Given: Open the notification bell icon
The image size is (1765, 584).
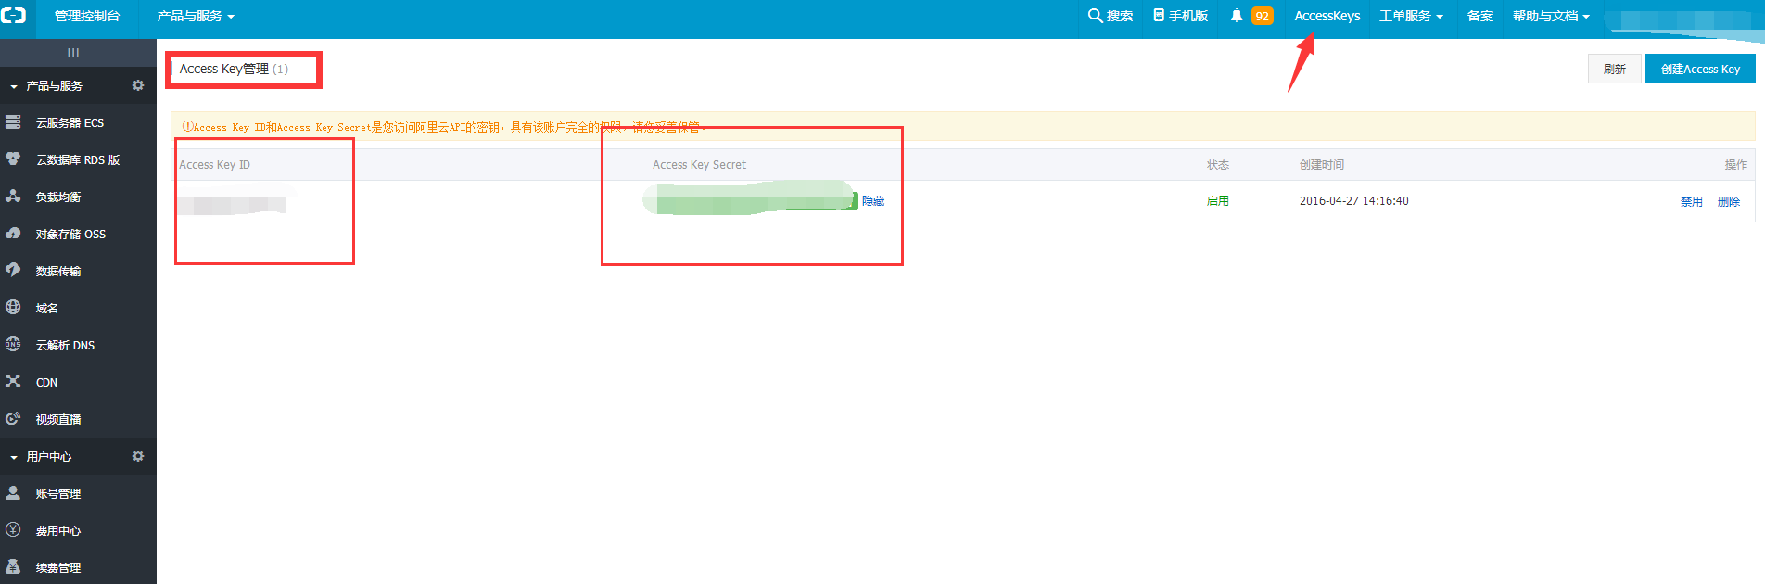Looking at the screenshot, I should 1236,16.
